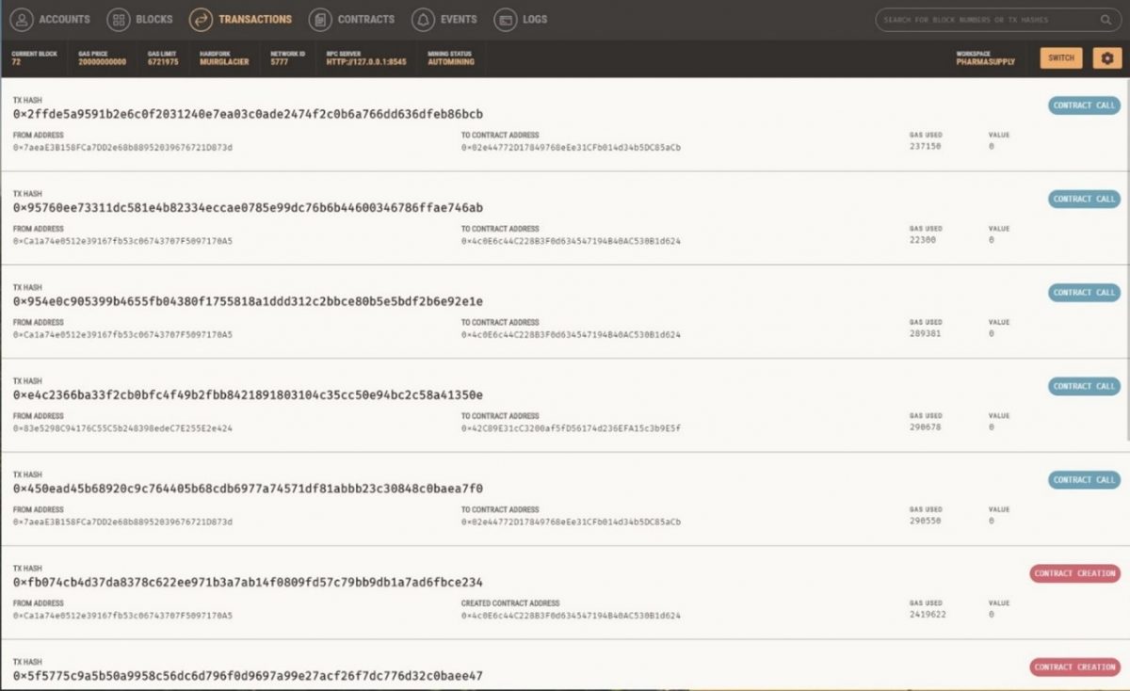Select transaction starting with 0xe4c2366
The height and width of the screenshot is (691, 1130).
(x=248, y=394)
